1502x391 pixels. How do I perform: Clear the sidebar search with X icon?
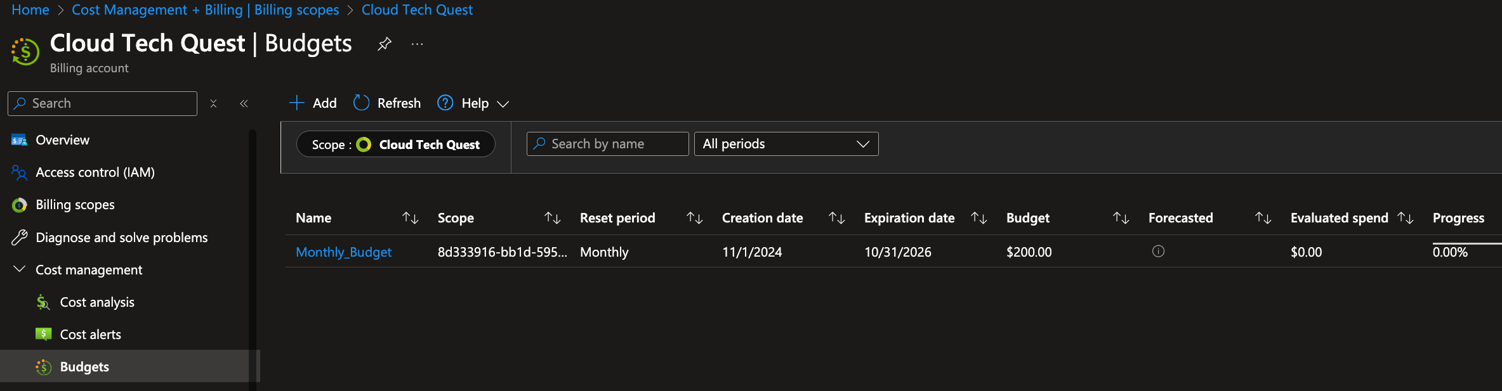pyautogui.click(x=213, y=103)
